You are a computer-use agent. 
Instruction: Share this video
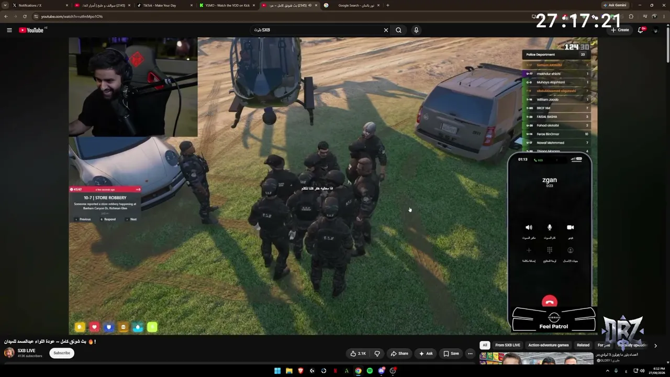(x=399, y=353)
